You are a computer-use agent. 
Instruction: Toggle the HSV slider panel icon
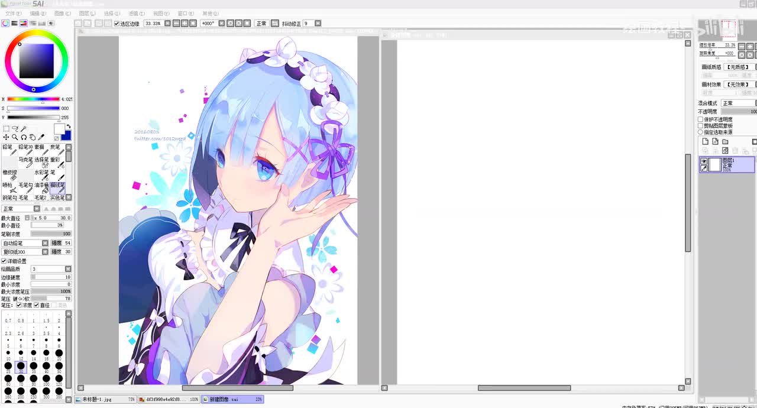[24, 23]
